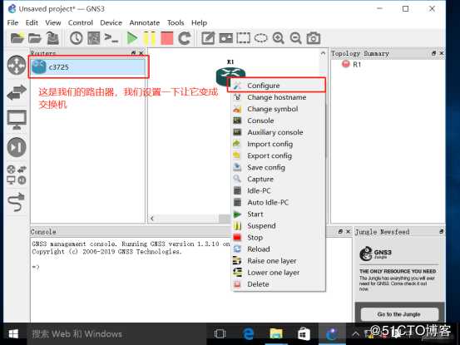Image resolution: width=460 pixels, height=345 pixels.
Task: Open the Device menu
Action: coord(111,22)
